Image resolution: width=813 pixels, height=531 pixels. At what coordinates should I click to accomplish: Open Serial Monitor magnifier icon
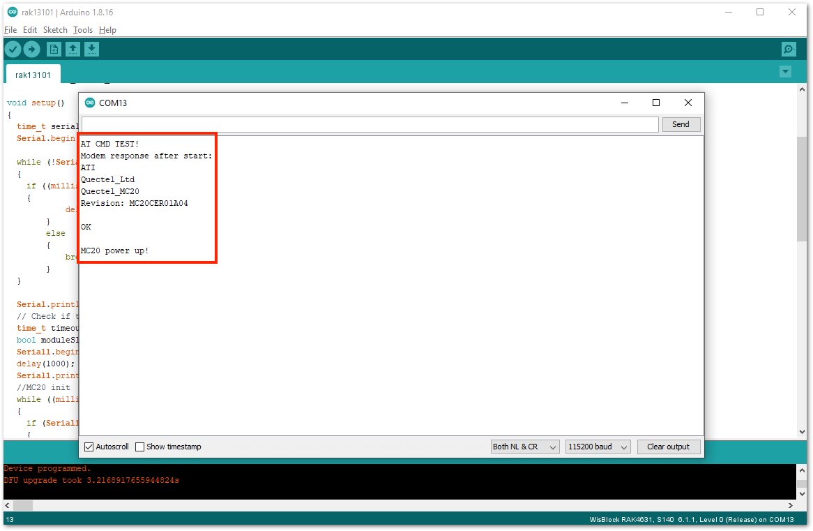point(789,50)
